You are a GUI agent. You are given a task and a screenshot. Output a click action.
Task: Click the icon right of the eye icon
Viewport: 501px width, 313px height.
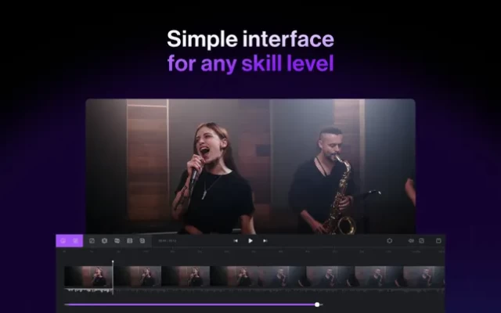[421, 241]
